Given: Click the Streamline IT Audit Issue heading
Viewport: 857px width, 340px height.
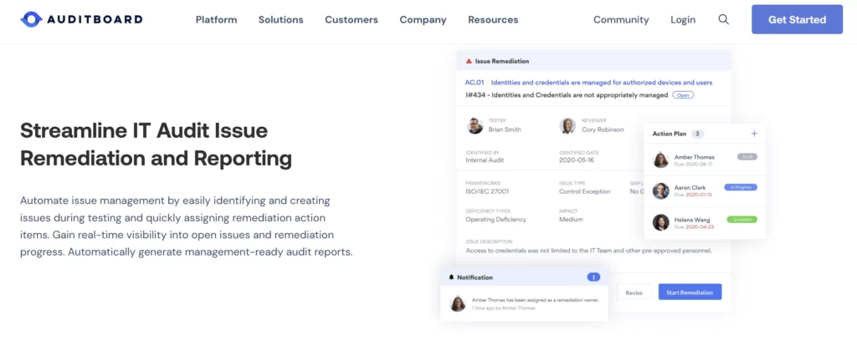Looking at the screenshot, I should coord(156,145).
